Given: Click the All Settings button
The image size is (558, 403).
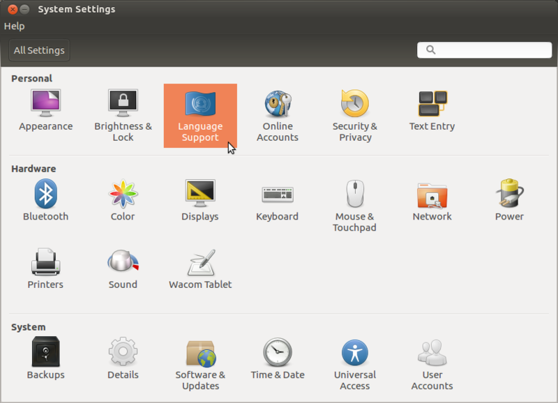Looking at the screenshot, I should [x=39, y=50].
